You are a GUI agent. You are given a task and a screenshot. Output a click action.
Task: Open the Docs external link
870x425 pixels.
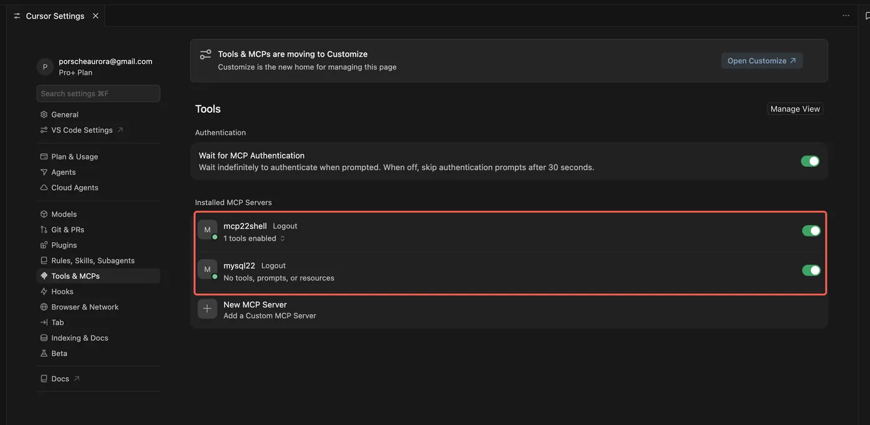(x=98, y=378)
